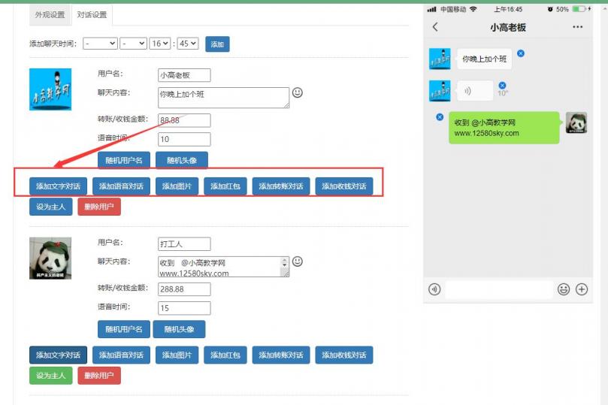Delete the green 收到 message in preview
Viewport: 608px width, 405px height.
click(x=440, y=117)
